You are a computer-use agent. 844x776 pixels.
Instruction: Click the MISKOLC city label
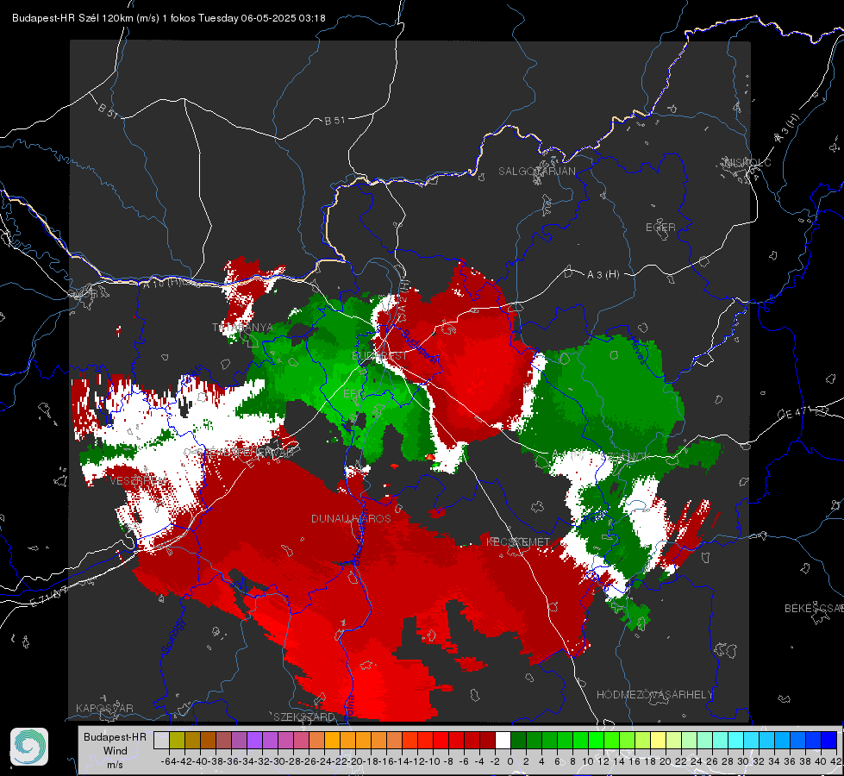coord(747,163)
